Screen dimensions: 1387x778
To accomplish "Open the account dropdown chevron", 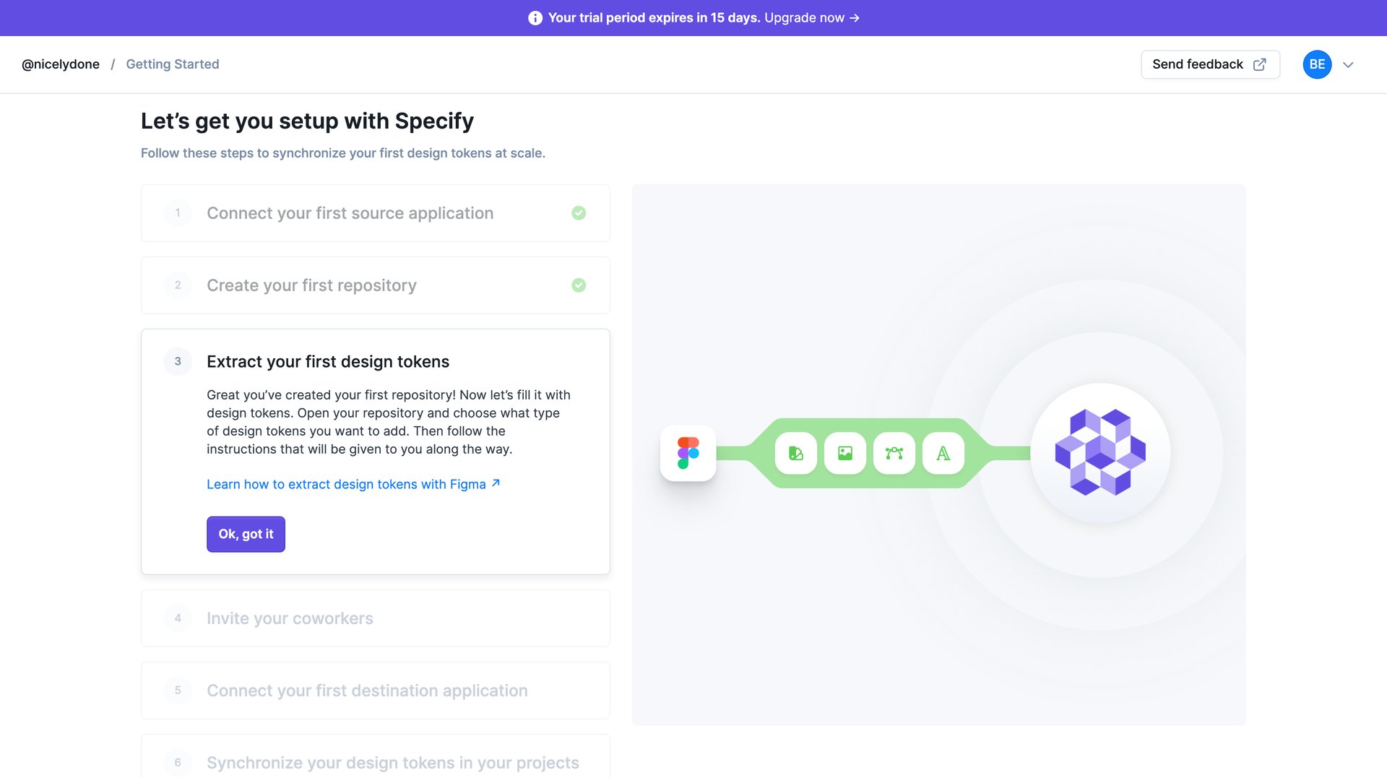I will (1348, 64).
